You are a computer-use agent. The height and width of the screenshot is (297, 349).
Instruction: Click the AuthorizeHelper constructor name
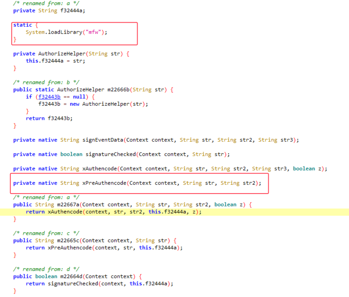[62, 54]
